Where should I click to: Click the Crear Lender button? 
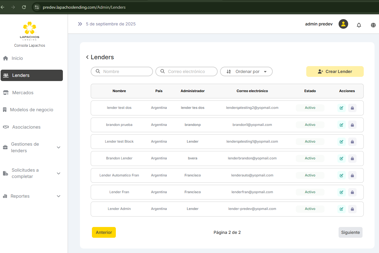coord(335,71)
